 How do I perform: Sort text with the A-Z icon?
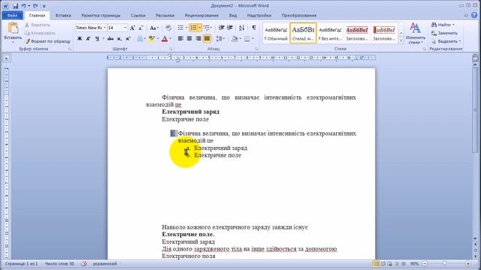point(242,28)
